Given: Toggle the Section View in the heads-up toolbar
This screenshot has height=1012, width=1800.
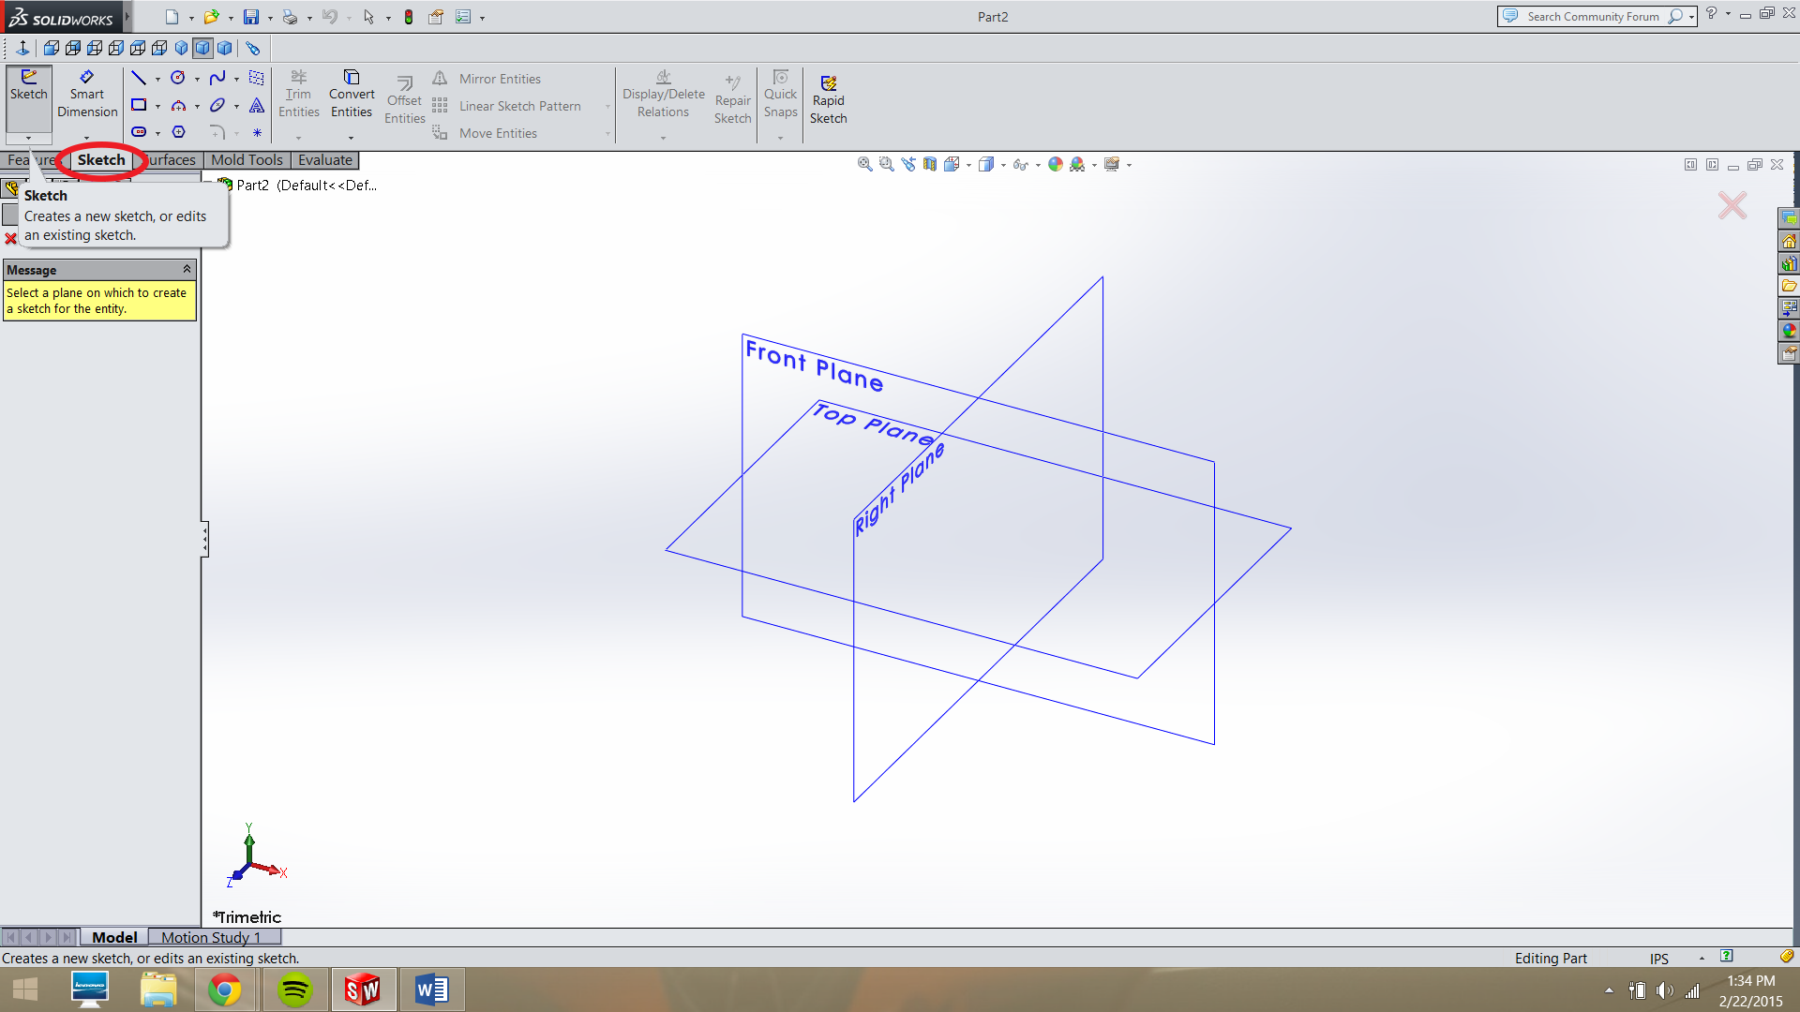Looking at the screenshot, I should coord(930,164).
